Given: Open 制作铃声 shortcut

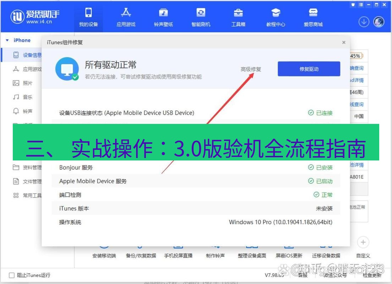Looking at the screenshot, I should (215, 256).
